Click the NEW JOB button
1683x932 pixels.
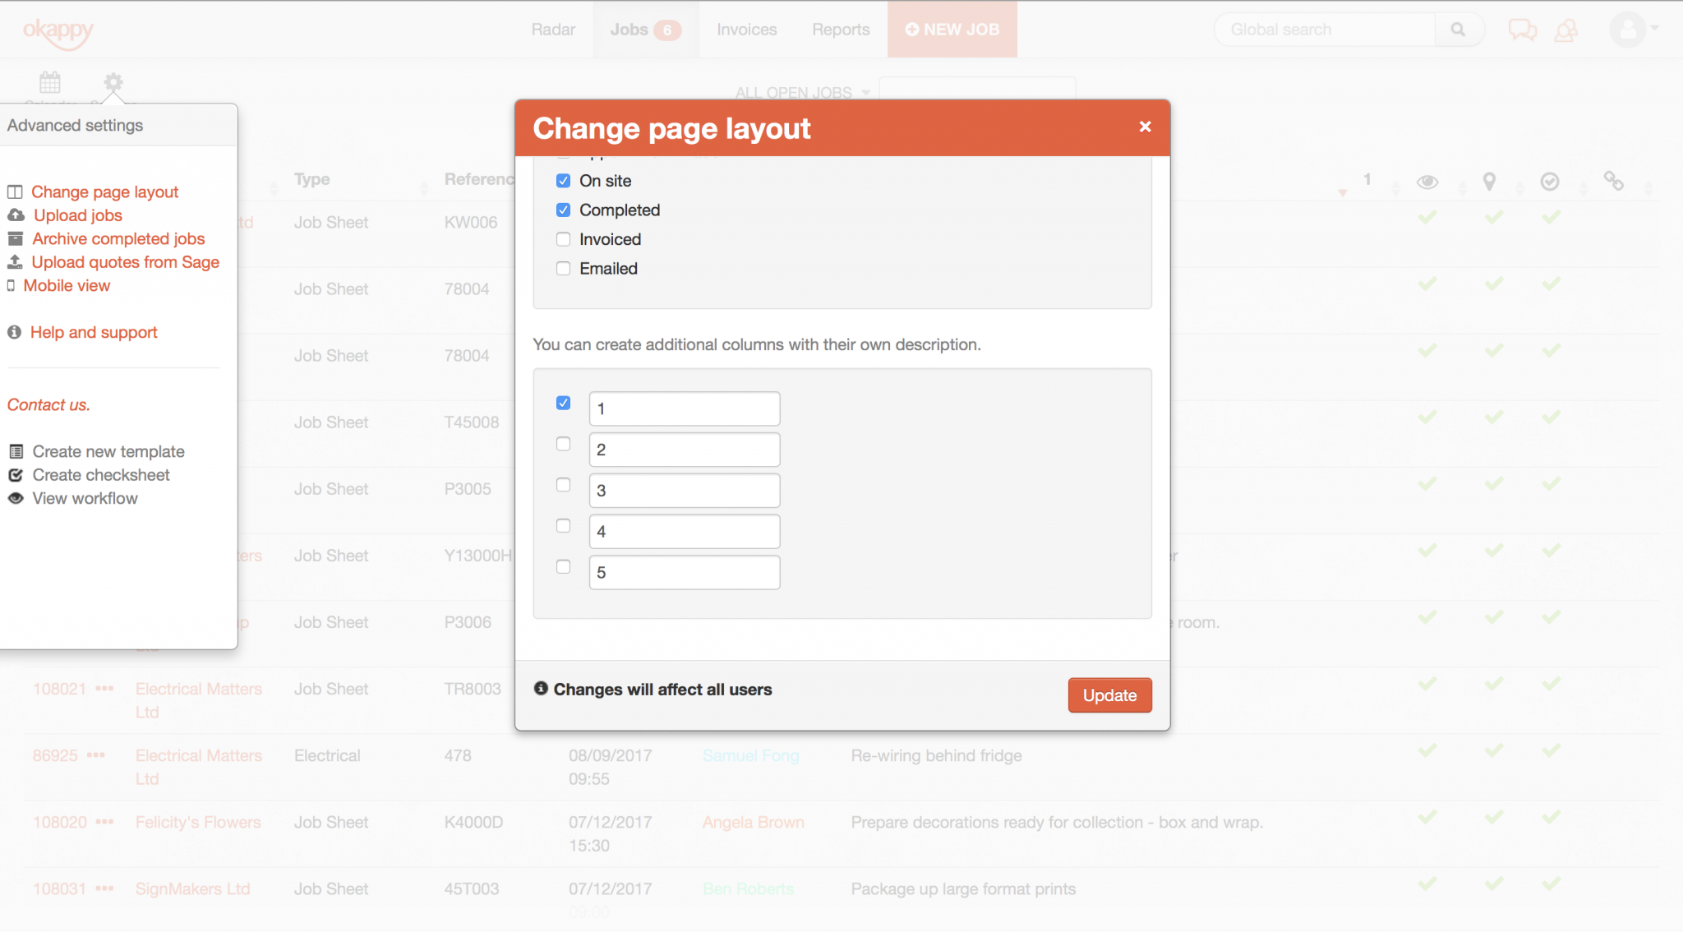click(x=952, y=30)
